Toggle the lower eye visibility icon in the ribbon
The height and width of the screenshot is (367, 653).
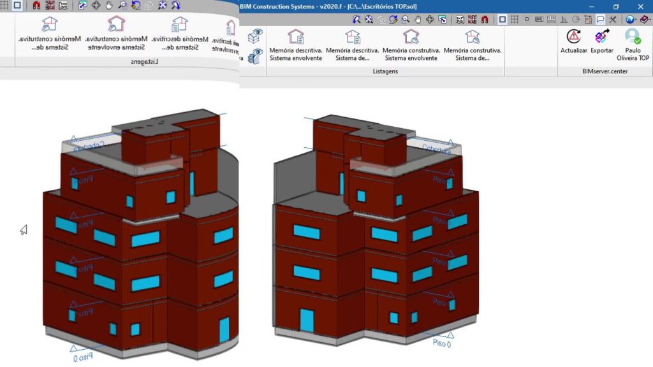(x=256, y=55)
